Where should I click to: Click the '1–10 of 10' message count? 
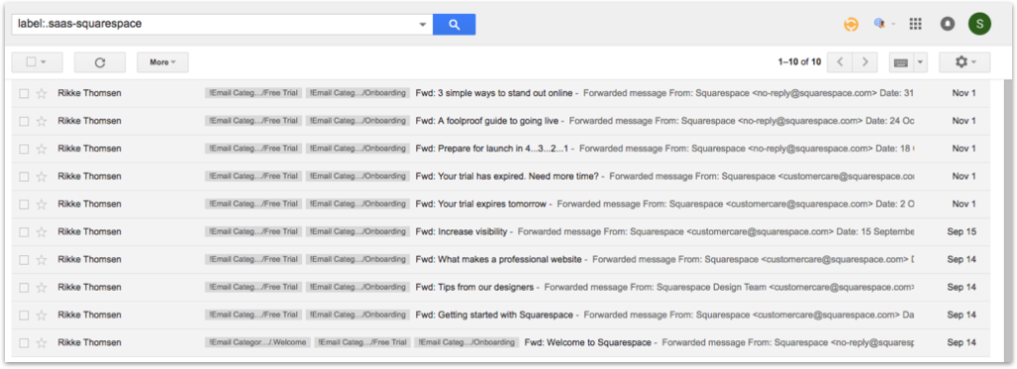coord(799,62)
